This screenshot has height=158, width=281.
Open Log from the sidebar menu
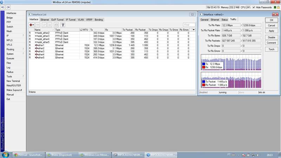pos(8,67)
